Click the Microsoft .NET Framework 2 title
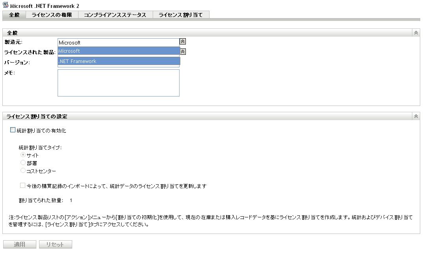Viewport: 423px width, 256px height. 45,6
